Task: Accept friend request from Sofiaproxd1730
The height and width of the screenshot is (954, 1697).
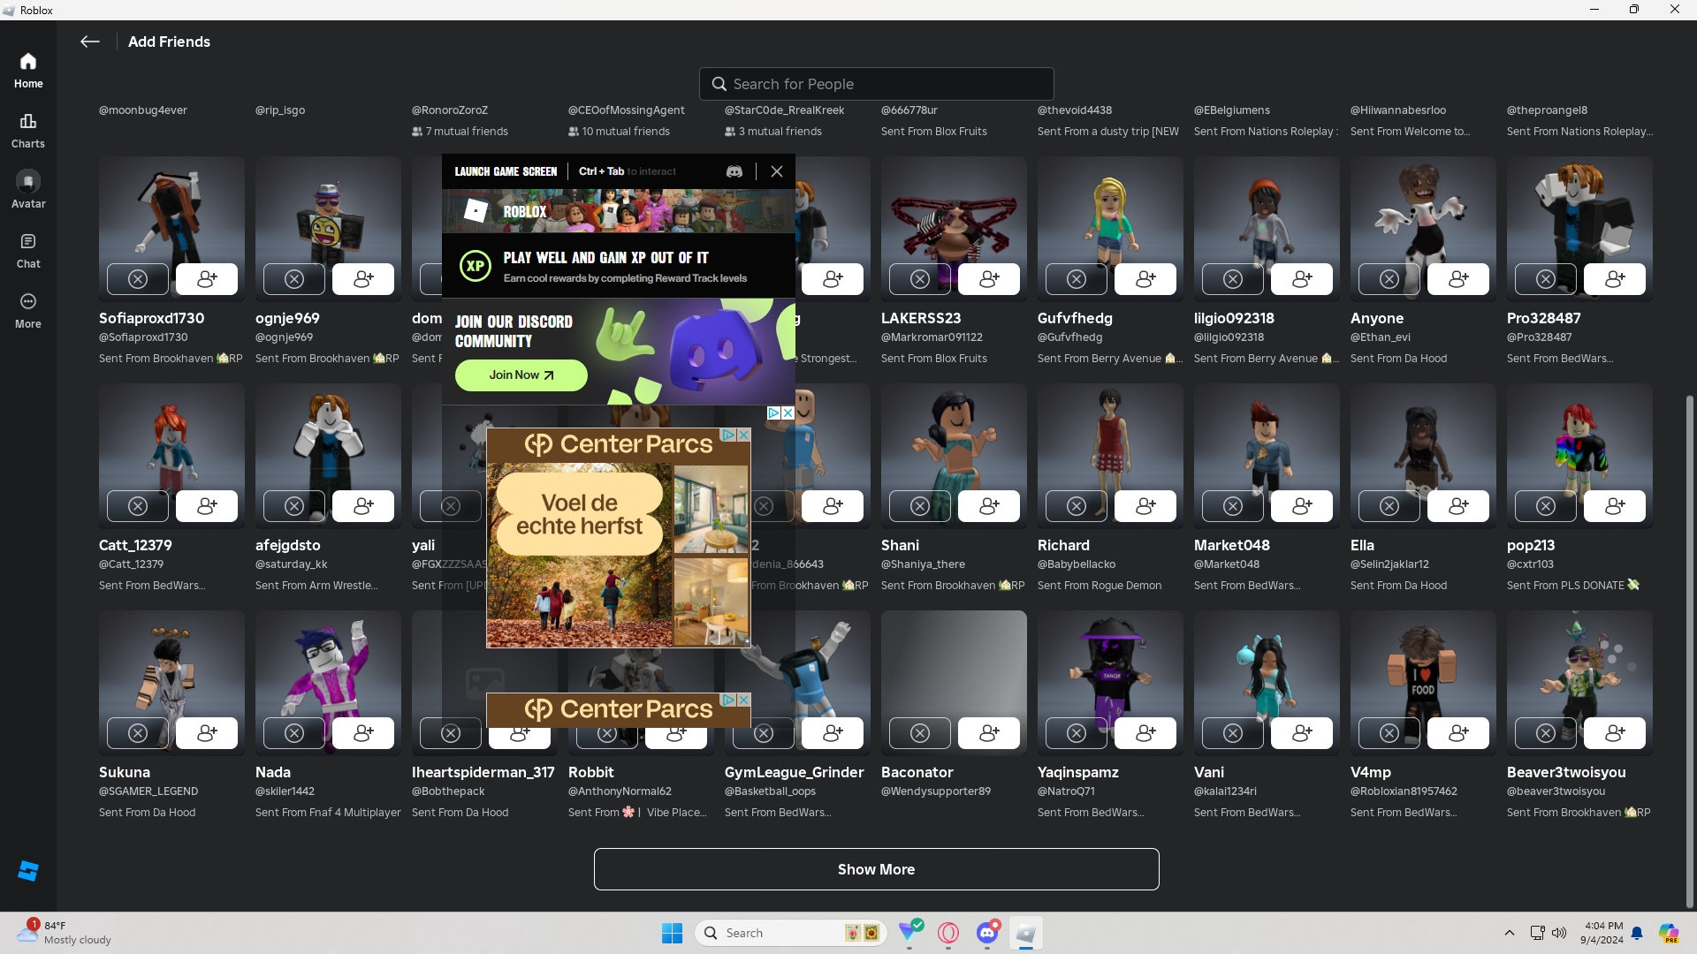Action: (x=207, y=279)
